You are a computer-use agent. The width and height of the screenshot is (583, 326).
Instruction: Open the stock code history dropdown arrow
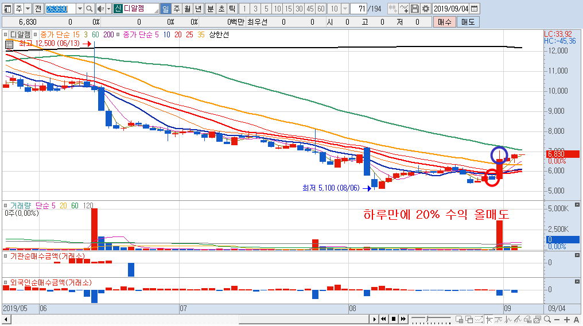pos(80,9)
